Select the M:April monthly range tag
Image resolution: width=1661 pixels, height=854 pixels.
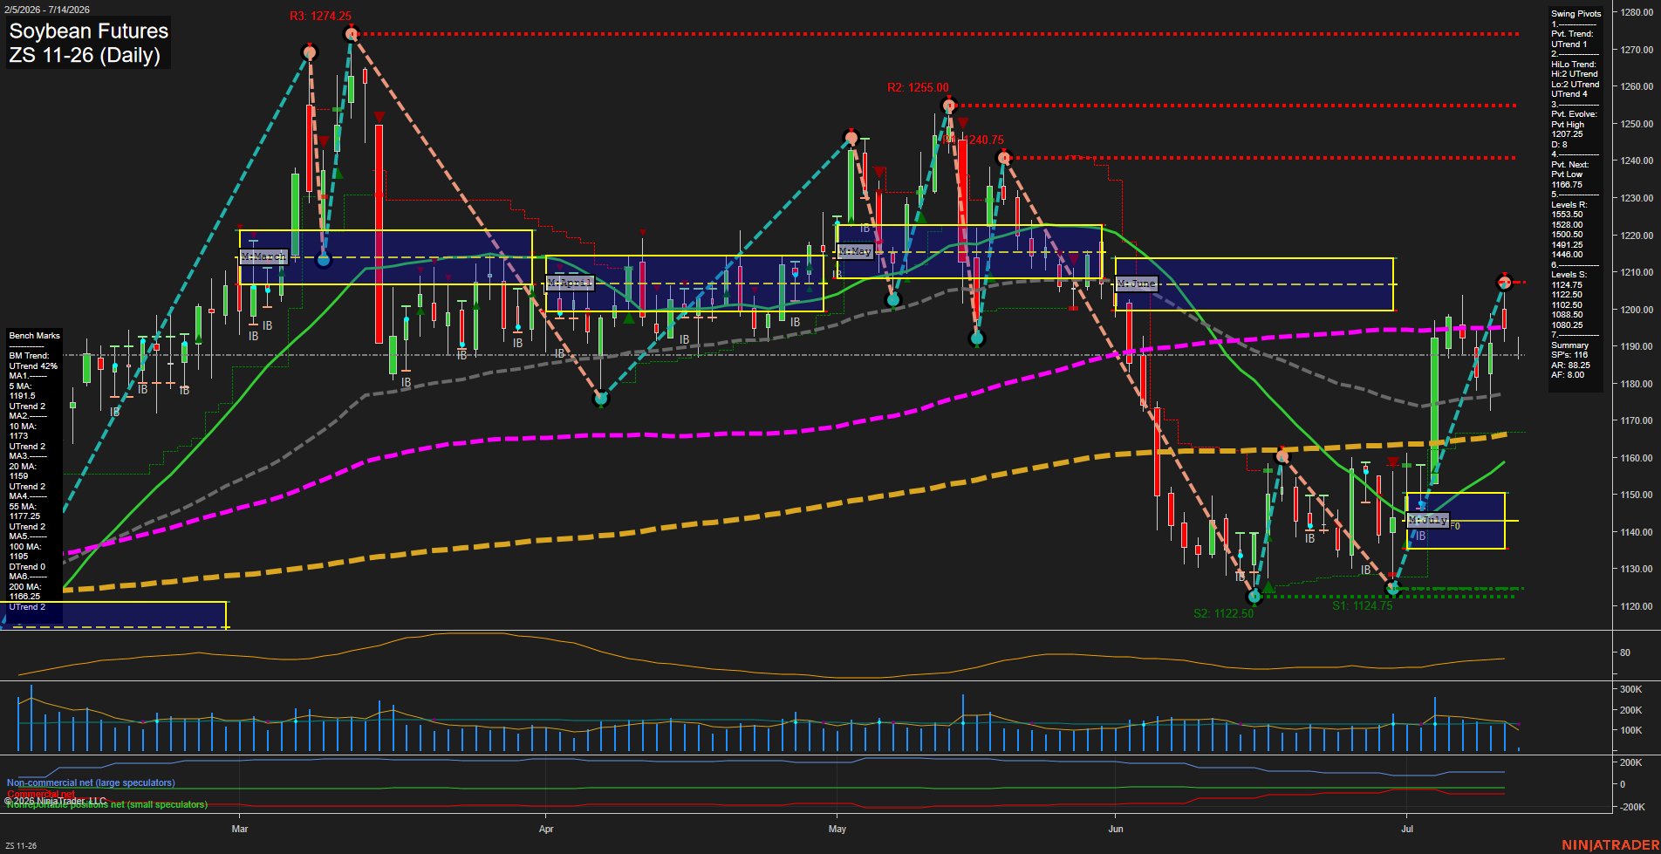coord(570,283)
